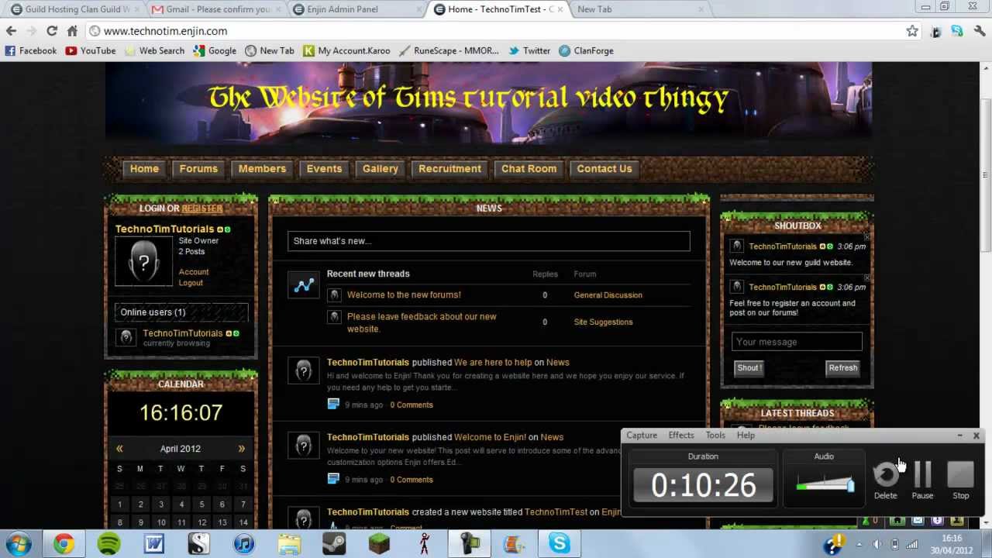The image size is (992, 558).
Task: Open Microsoft Word from the taskbar
Action: coord(154,544)
